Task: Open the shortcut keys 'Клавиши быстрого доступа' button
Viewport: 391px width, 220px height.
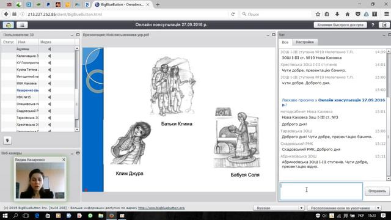Action: (x=340, y=25)
